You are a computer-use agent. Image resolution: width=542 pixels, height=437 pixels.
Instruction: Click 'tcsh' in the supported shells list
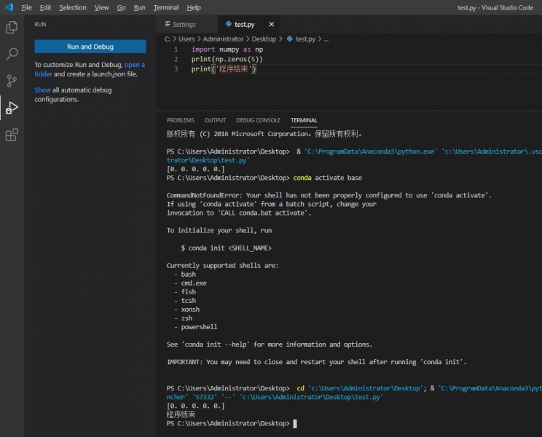coord(189,301)
